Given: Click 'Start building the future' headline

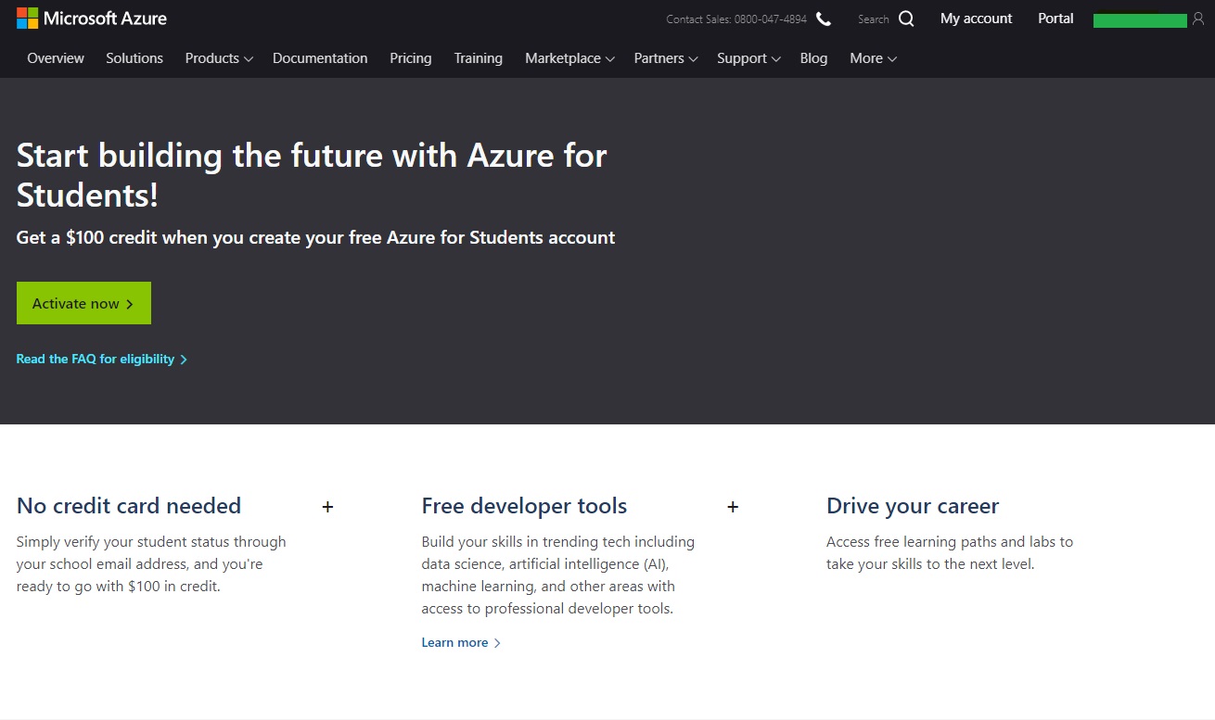Looking at the screenshot, I should (x=312, y=174).
